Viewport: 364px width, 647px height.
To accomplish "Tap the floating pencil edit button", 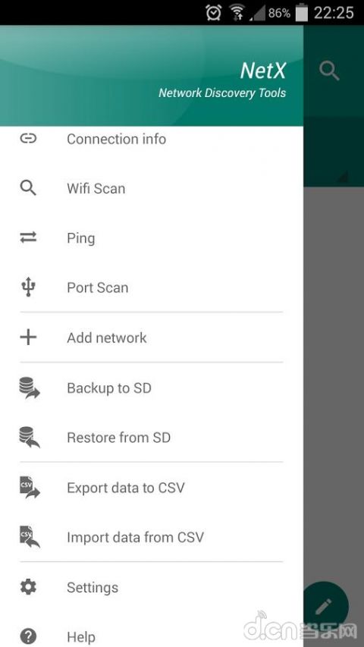I will pyautogui.click(x=325, y=607).
